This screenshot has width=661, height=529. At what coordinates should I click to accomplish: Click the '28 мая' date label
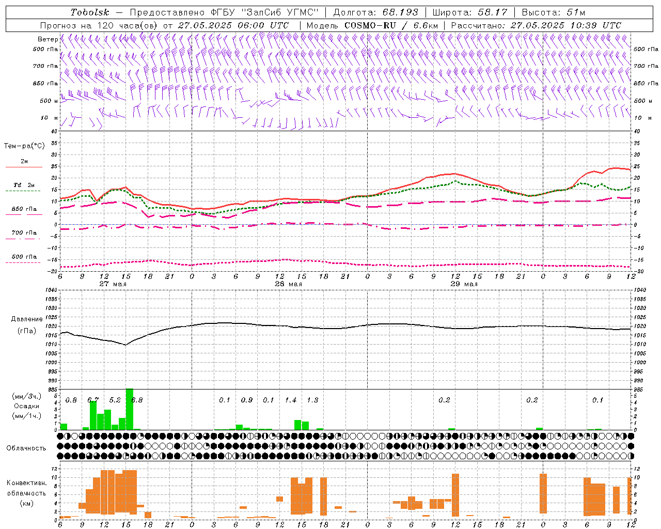click(x=289, y=284)
